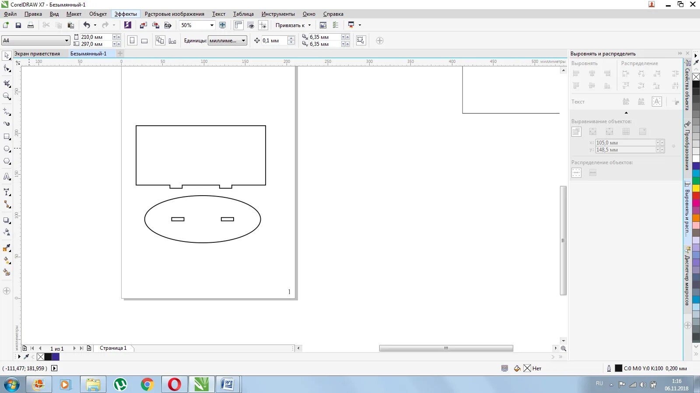Select the Parallel Dimension tool

(7, 192)
